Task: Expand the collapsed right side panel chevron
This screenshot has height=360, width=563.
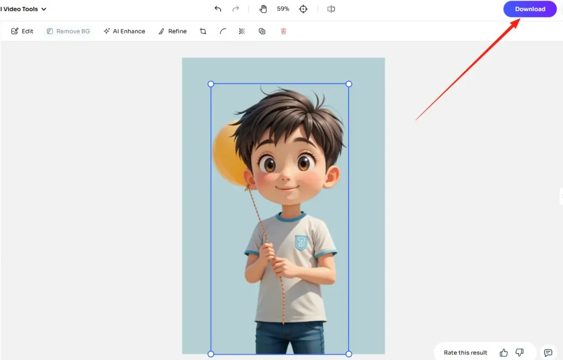Action: coord(560,196)
